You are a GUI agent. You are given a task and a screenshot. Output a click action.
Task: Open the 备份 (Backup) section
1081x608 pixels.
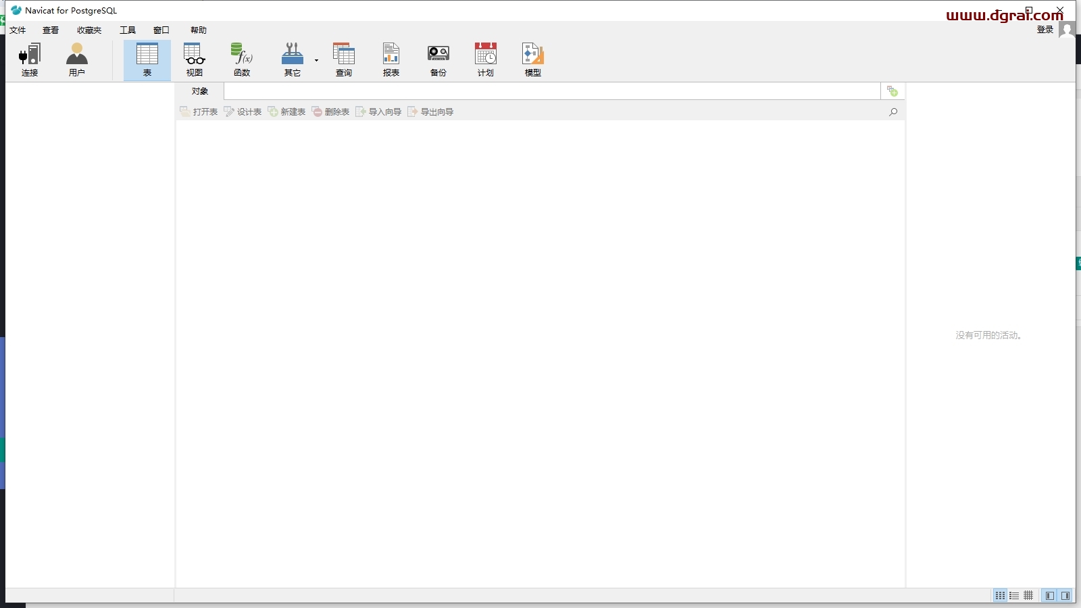(x=438, y=59)
